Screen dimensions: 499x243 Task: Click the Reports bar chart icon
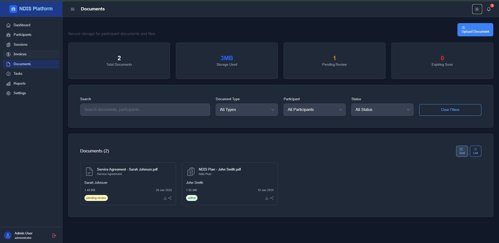click(x=9, y=83)
